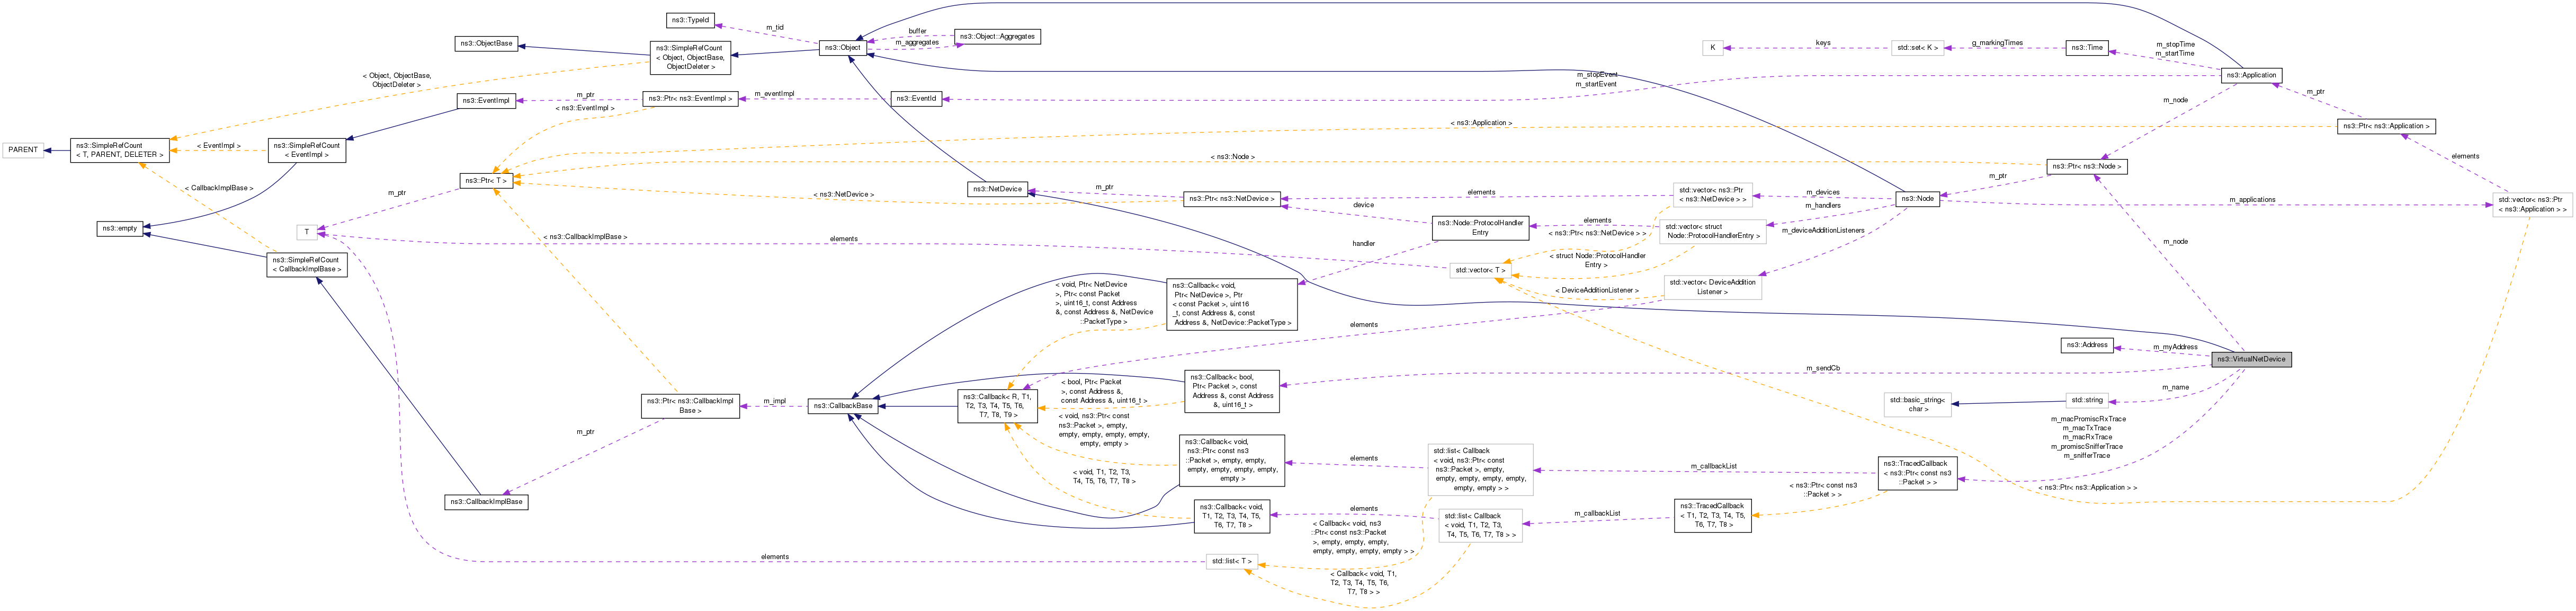Open the ns3::Node class box

pos(1917,198)
